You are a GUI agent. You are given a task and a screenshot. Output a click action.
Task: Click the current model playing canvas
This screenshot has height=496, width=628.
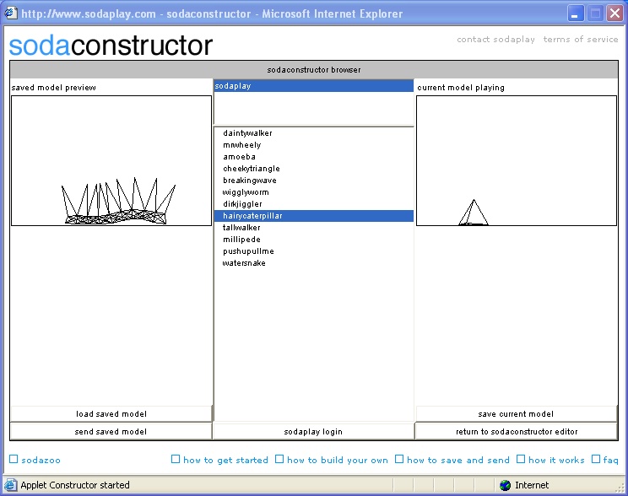pos(517,160)
